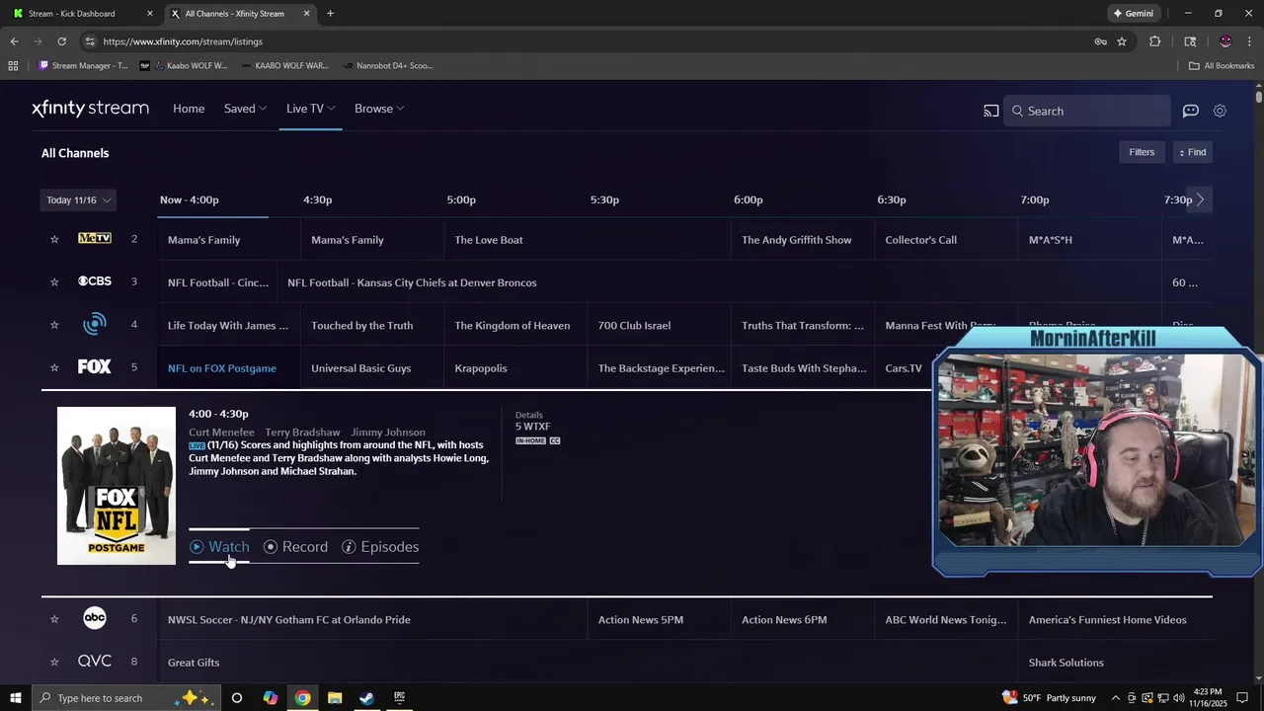Toggle the favorite star for FOX channel 5
The height and width of the screenshot is (711, 1264).
click(54, 367)
